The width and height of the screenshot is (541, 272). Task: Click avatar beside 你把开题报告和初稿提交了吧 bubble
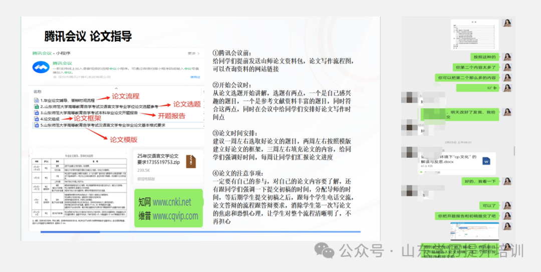point(507,216)
